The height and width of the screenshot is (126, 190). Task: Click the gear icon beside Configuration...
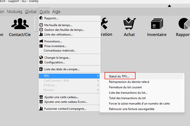(x=41, y=62)
